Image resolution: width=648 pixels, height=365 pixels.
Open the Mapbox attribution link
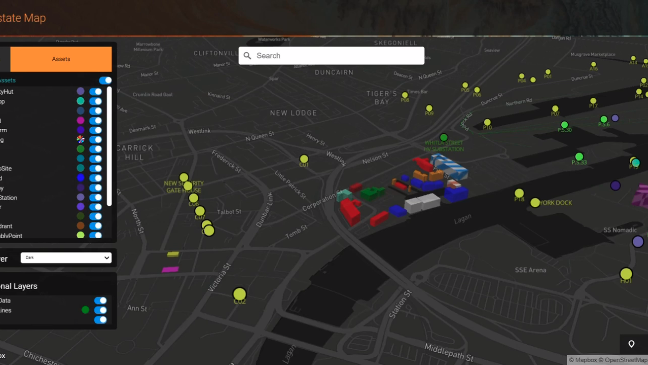(x=583, y=360)
